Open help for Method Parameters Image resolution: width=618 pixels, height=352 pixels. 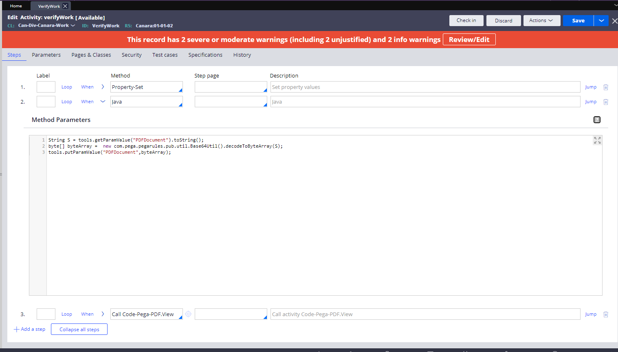pos(597,120)
